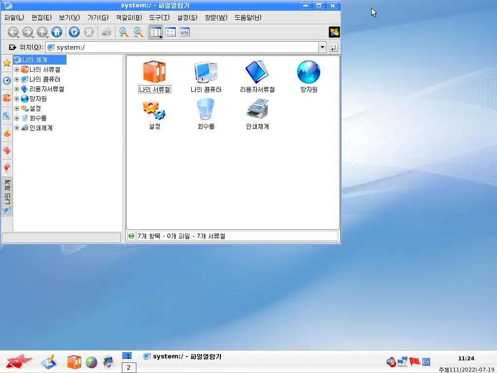The image size is (497, 373).
Task: Switch to virtual desktop 2
Action: pyautogui.click(x=129, y=368)
